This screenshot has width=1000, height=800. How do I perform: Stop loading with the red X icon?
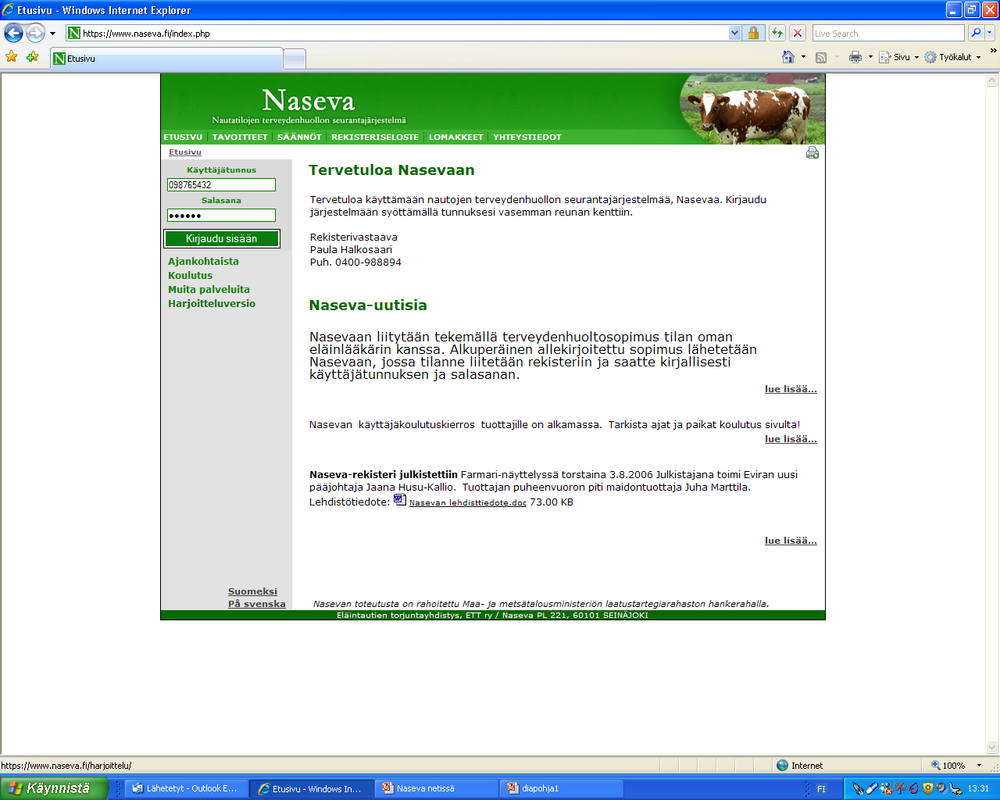(x=797, y=33)
